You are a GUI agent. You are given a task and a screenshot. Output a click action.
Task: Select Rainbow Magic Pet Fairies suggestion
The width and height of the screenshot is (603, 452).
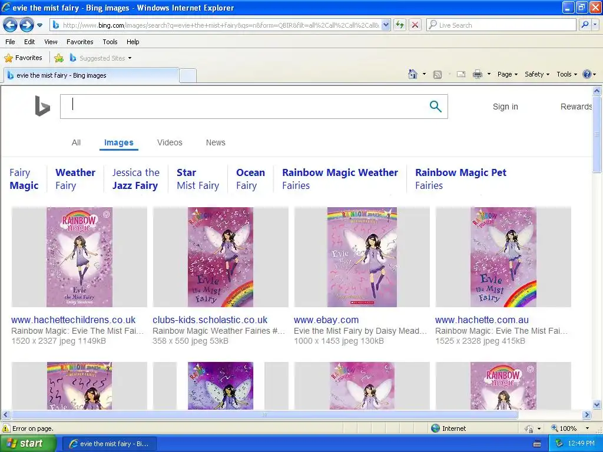[460, 179]
